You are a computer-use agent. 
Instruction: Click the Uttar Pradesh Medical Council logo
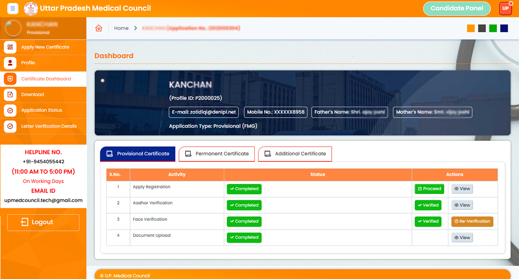(x=31, y=8)
